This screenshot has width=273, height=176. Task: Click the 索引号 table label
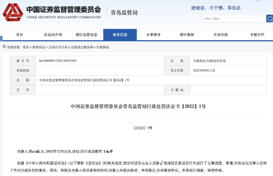(23, 61)
